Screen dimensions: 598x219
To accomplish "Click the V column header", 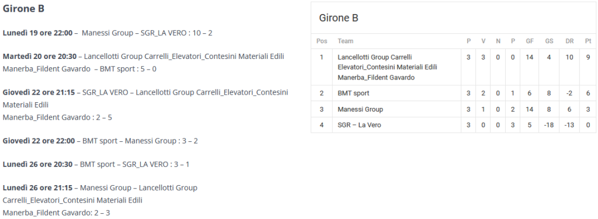I will (x=483, y=41).
